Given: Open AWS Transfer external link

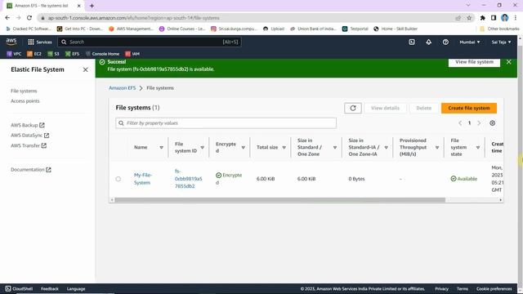Looking at the screenshot, I should coord(29,145).
